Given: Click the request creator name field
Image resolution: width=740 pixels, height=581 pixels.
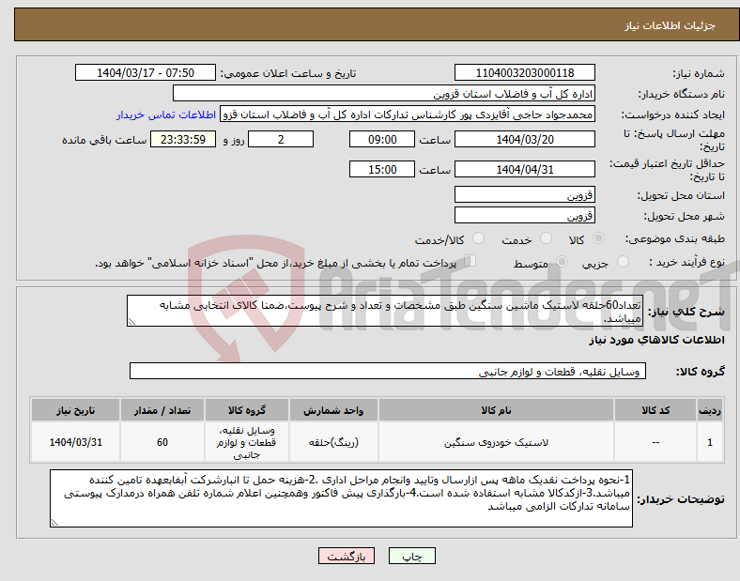Looking at the screenshot, I should pos(408,115).
